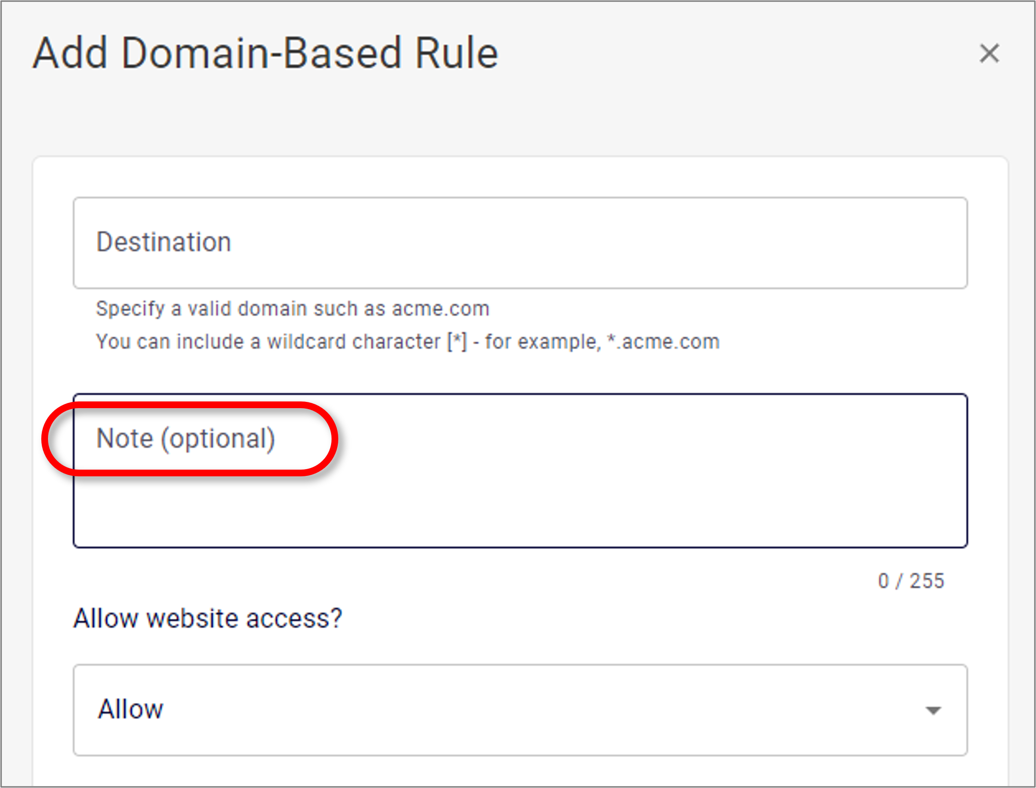Screen dimensions: 1036x788
Task: Close the Add Domain-Based Rule dialog
Action: [989, 53]
